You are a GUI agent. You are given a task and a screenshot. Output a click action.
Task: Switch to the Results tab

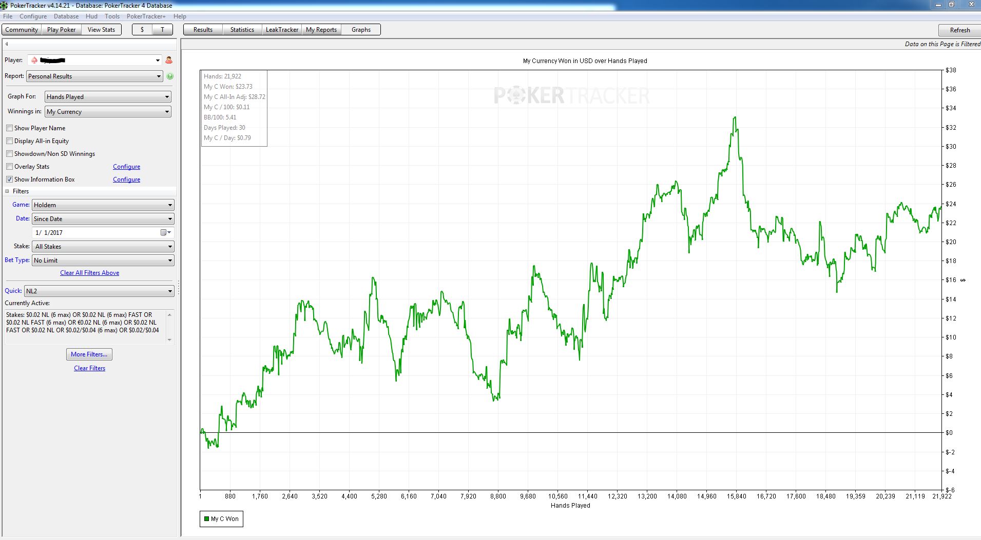203,30
